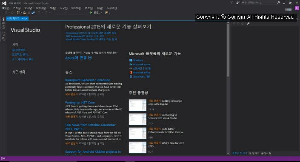Open the 테스트 (Test) menu
The width and height of the screenshot is (300, 162).
(76, 8)
